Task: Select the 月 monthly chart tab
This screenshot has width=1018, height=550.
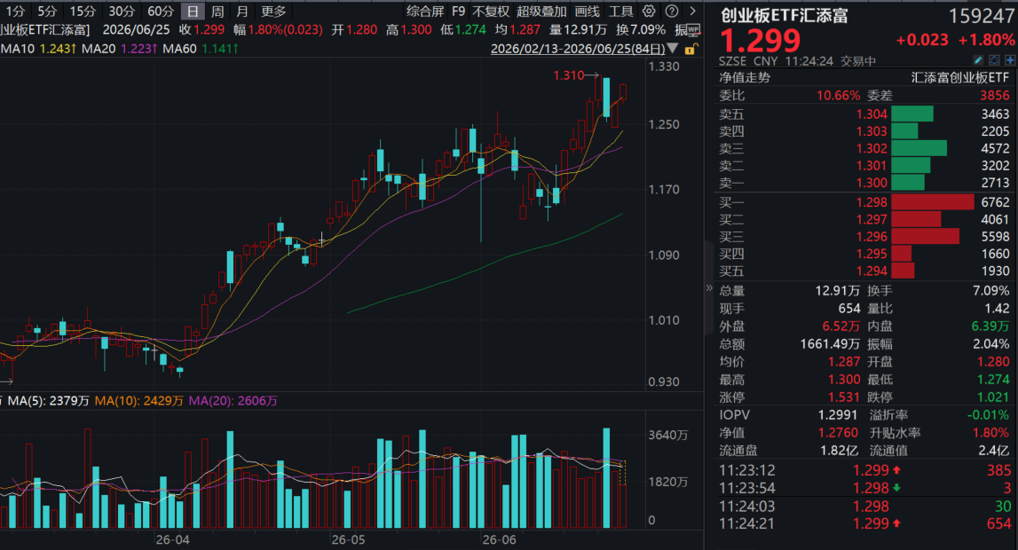Action: click(x=241, y=11)
